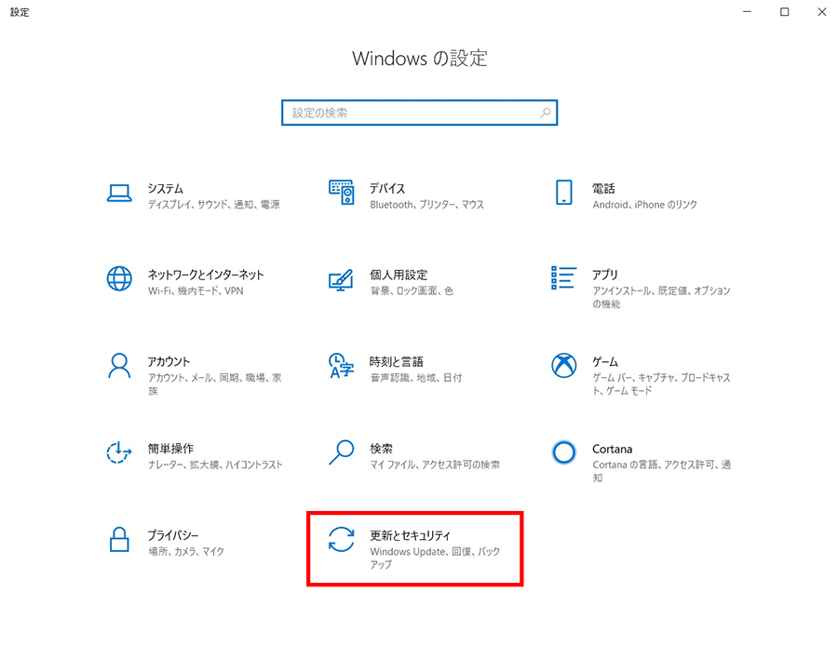Click the text アカウント、メール、同期、職場、家族
838x646 pixels.
(215, 384)
